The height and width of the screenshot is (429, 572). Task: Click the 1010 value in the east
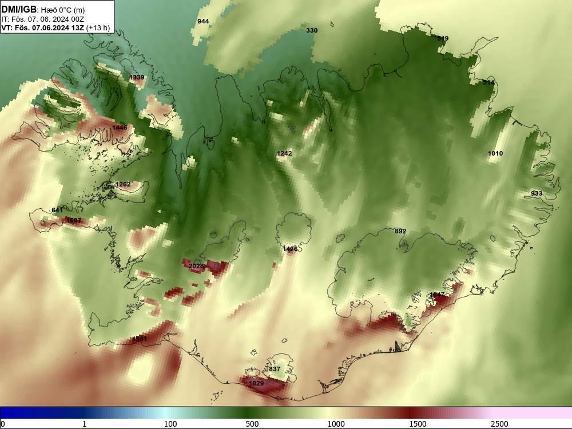(495, 153)
